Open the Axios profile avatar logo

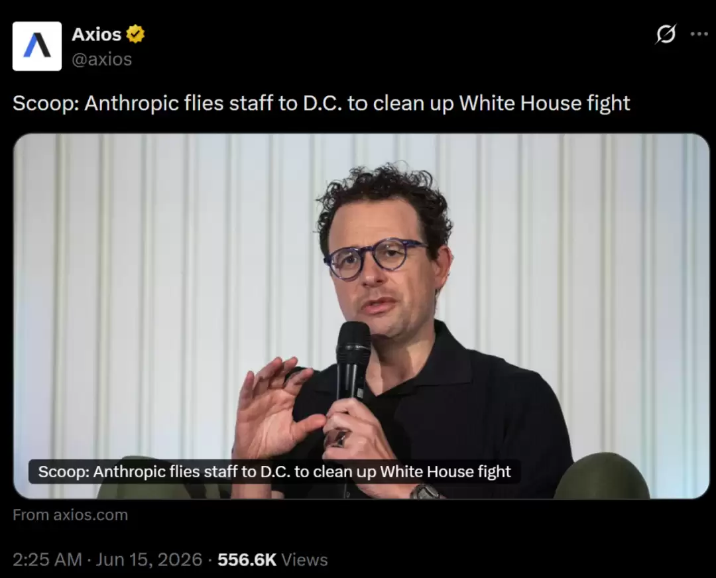coord(37,46)
